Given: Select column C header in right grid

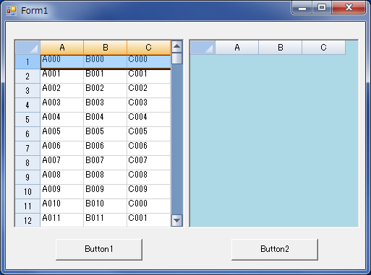Looking at the screenshot, I should [324, 48].
